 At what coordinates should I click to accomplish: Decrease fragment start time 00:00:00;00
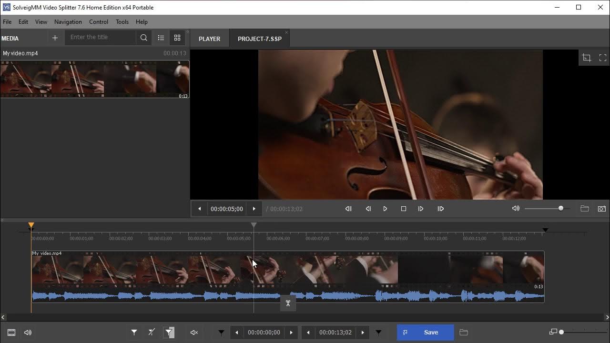click(237, 333)
